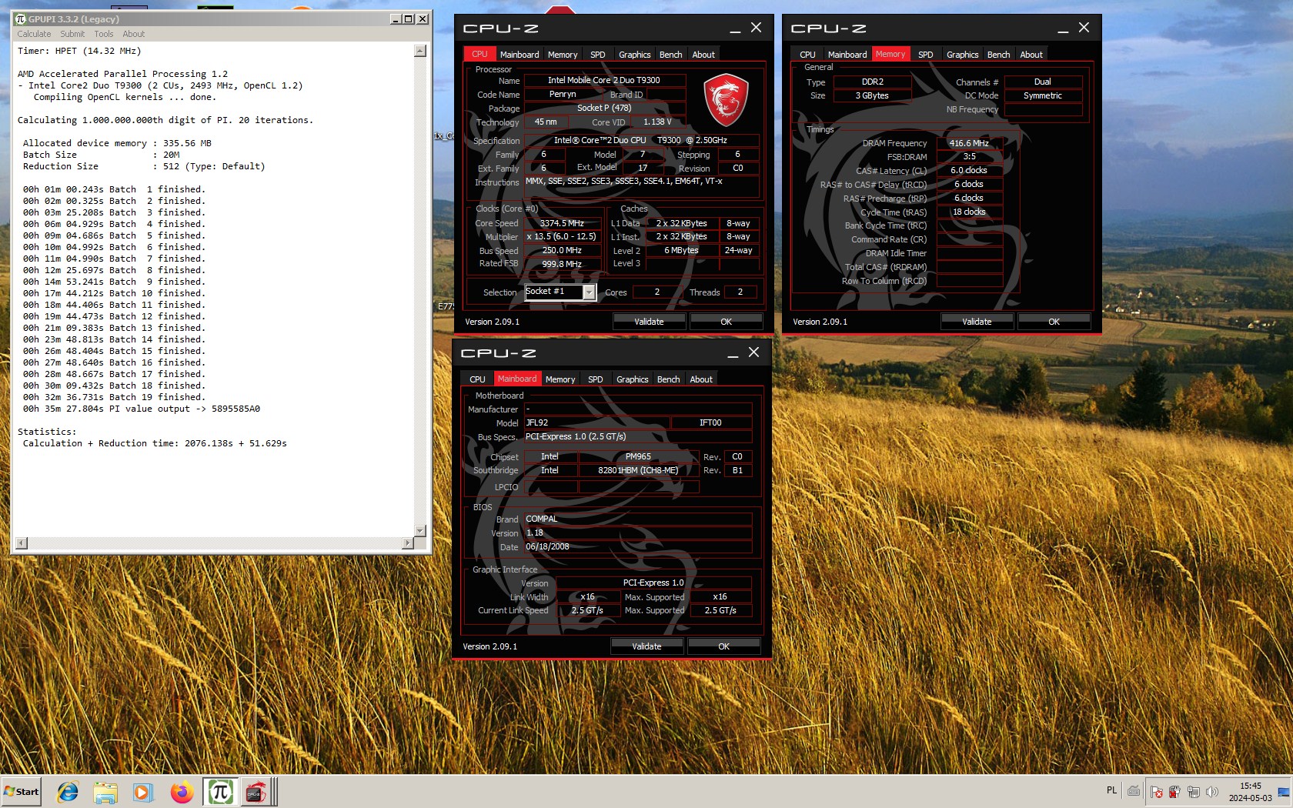The height and width of the screenshot is (808, 1293).
Task: Open About tab in Memory CPU-Z window
Action: tap(1031, 55)
